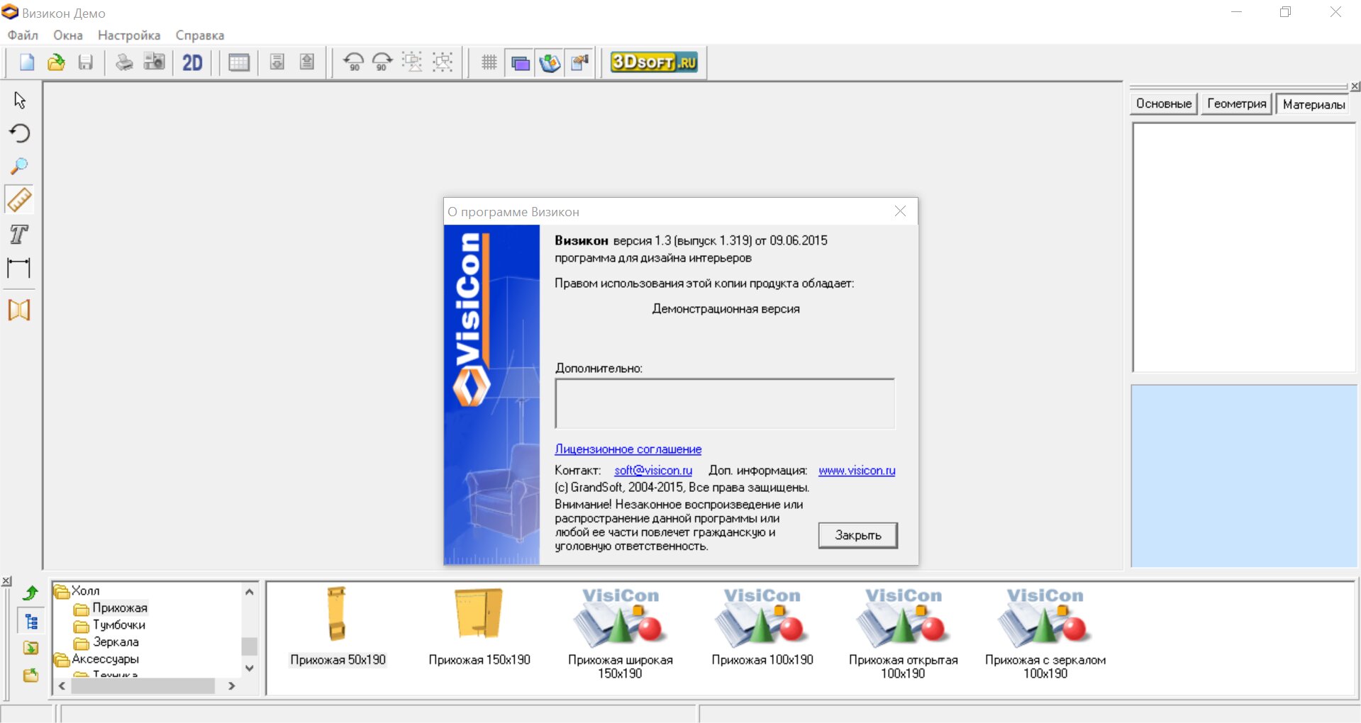
Task: Open a project via the folder toolbar icon
Action: click(56, 63)
